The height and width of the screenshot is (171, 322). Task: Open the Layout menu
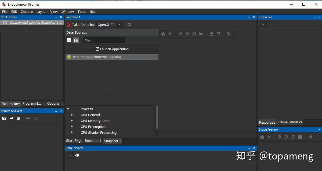pyautogui.click(x=41, y=12)
